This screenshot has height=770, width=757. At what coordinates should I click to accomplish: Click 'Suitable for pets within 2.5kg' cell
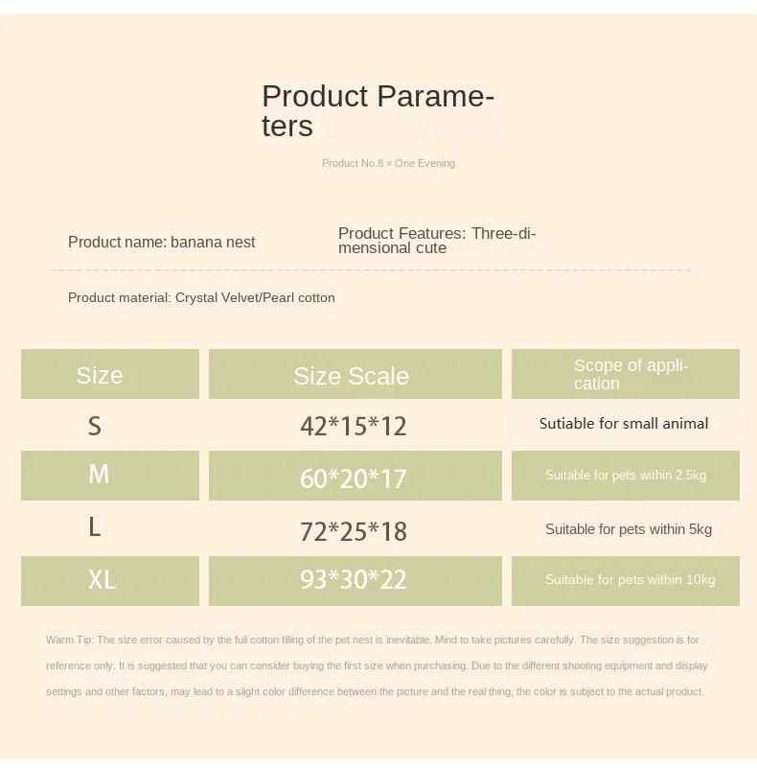point(626,476)
